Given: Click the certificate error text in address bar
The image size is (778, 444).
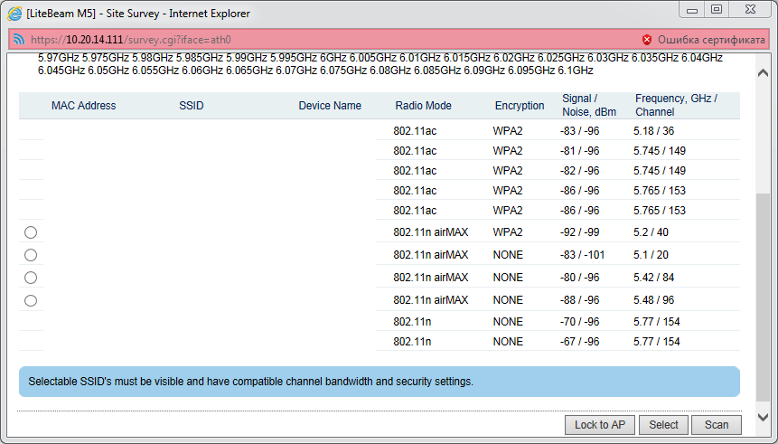Looking at the screenshot, I should (x=710, y=40).
